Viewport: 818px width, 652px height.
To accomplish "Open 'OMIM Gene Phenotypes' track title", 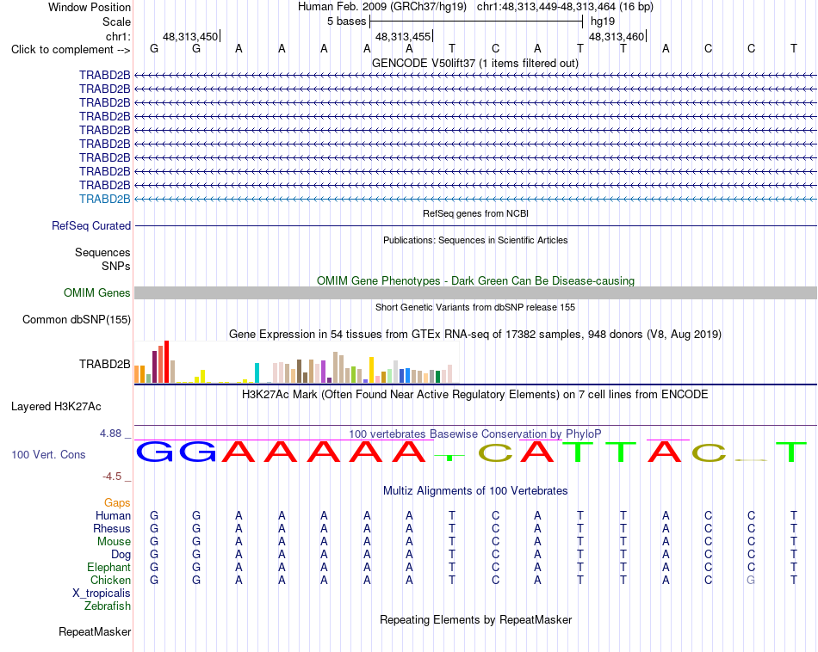I will (x=475, y=281).
